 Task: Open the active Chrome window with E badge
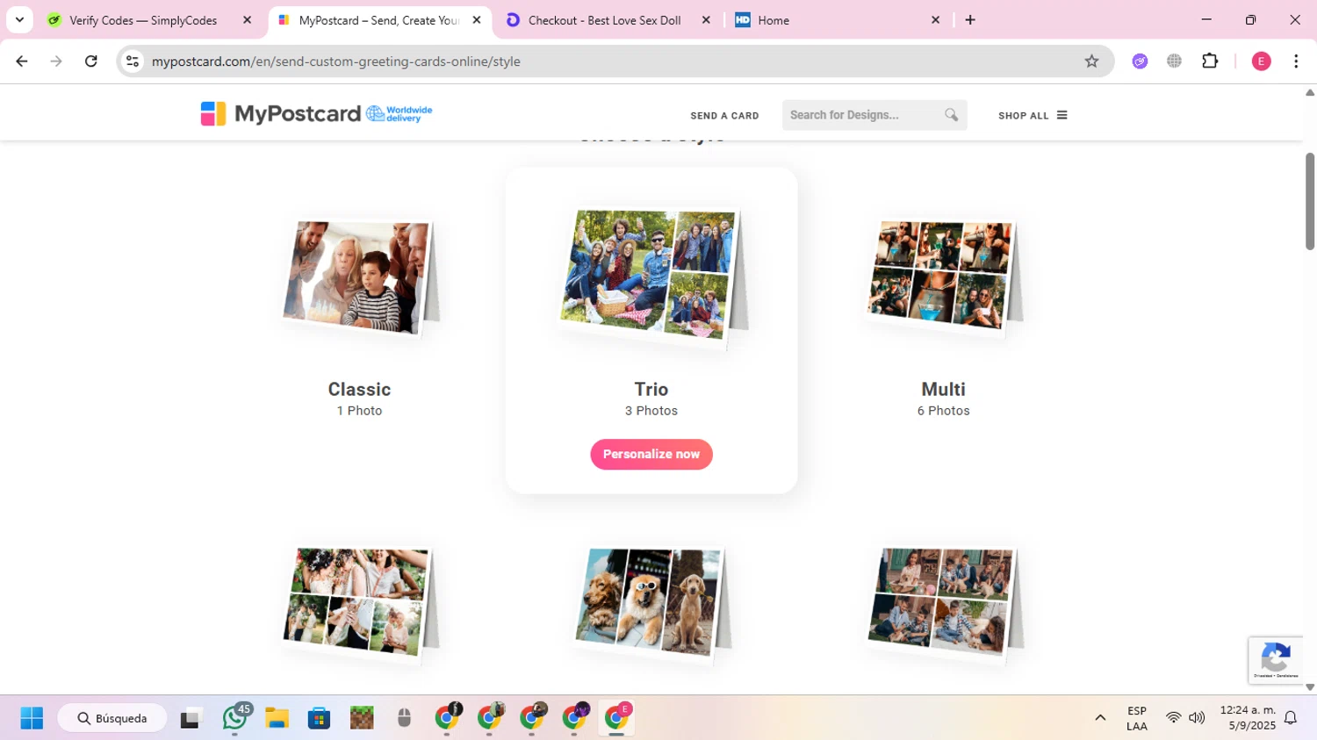617,718
